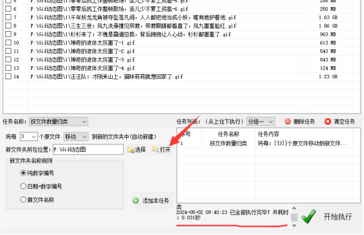Click the green checkmark icon for 开始执行
This screenshot has width=364, height=235.
[309, 216]
